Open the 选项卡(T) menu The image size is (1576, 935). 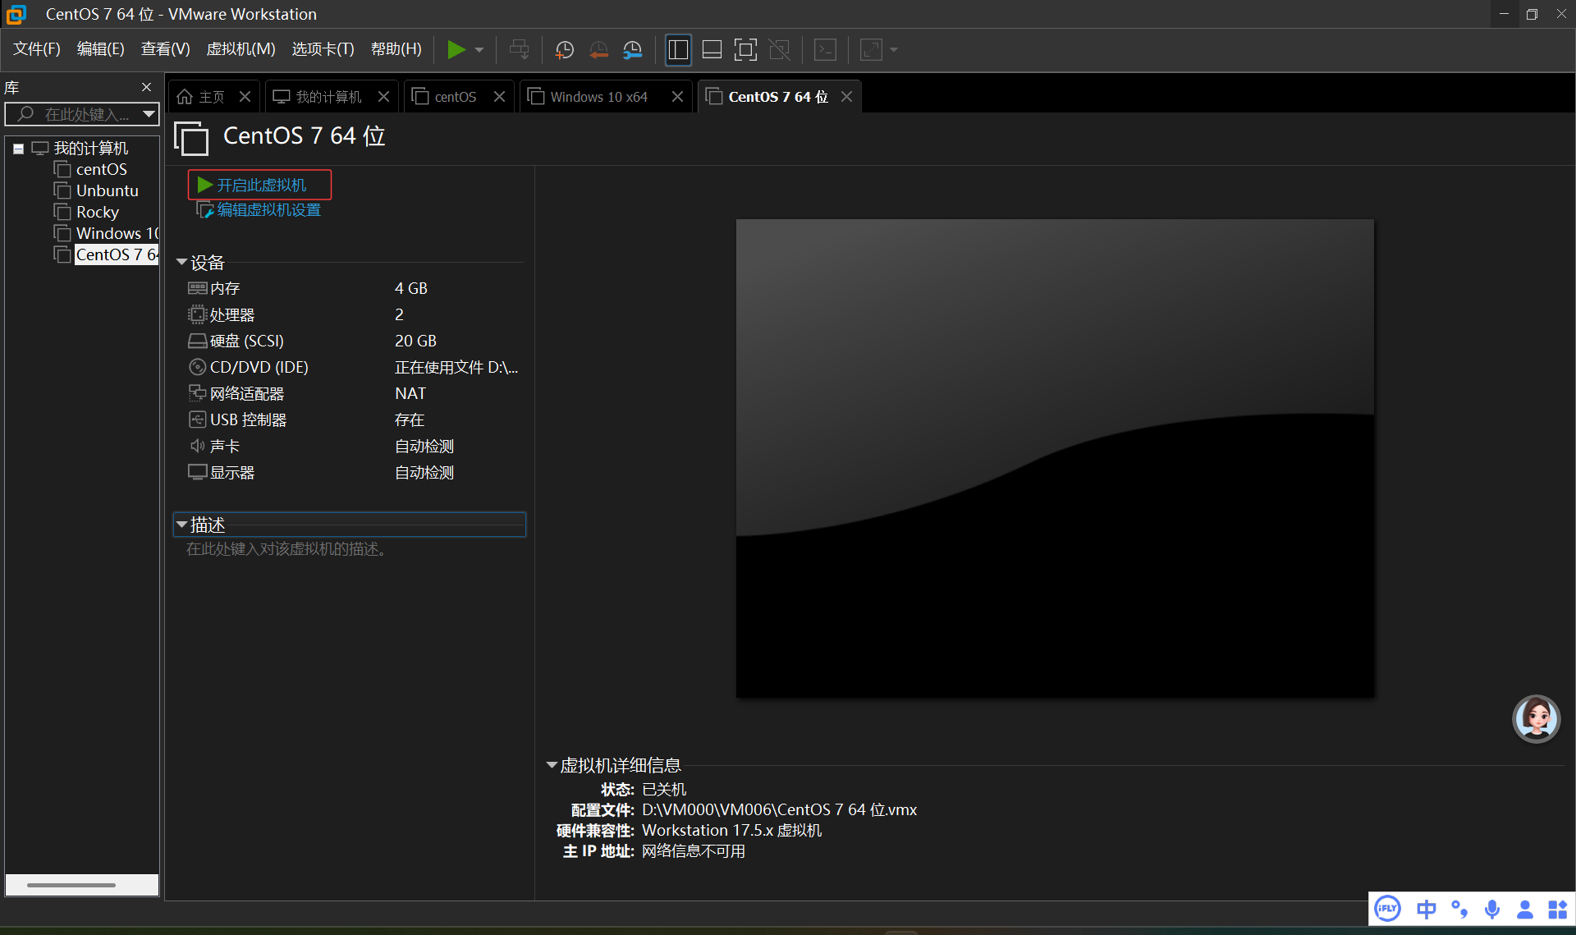point(323,49)
